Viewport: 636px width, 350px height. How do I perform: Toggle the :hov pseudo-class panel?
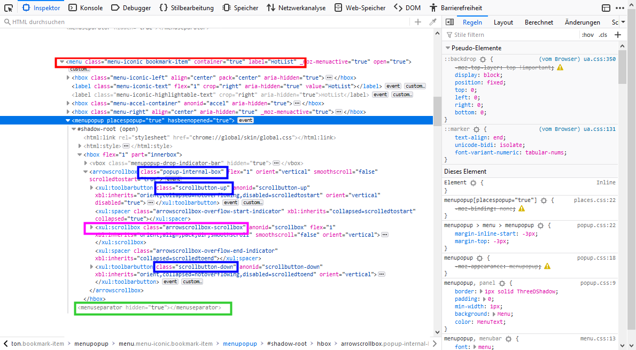(588, 35)
